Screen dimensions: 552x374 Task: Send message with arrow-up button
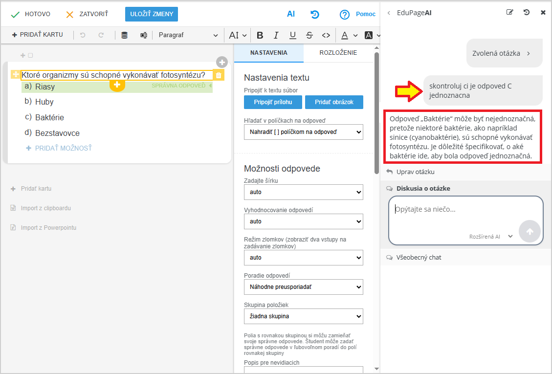point(530,231)
